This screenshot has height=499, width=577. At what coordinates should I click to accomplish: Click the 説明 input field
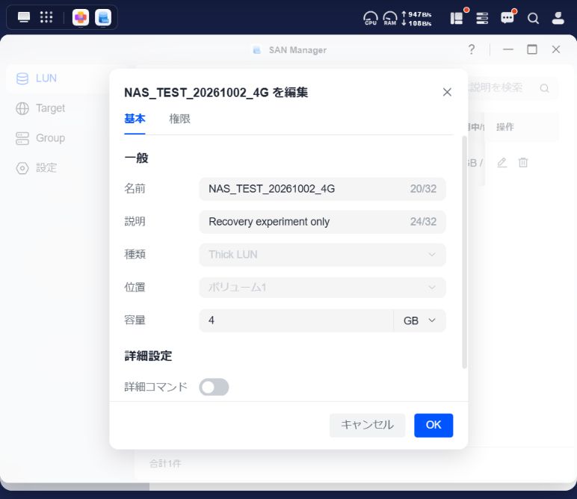click(322, 222)
